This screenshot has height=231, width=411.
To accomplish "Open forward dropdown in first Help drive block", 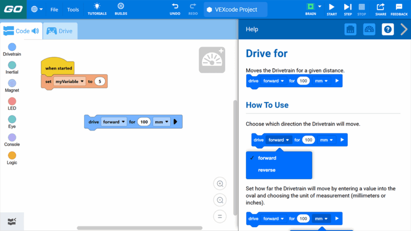I will tap(273, 81).
